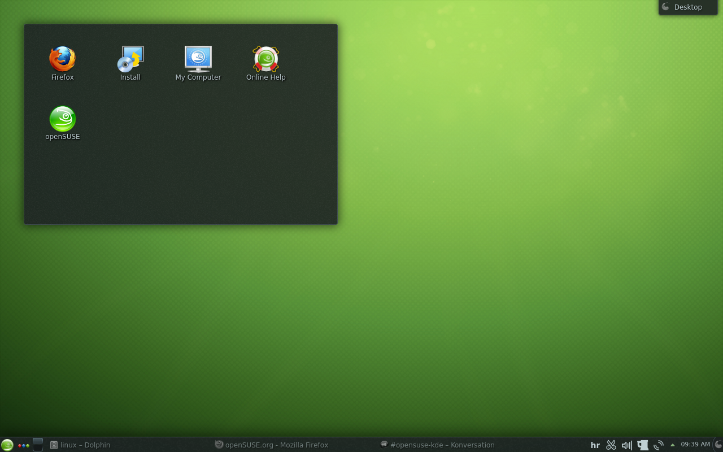The width and height of the screenshot is (723, 452).
Task: Open the Online Help lifesaver icon
Action: click(265, 59)
